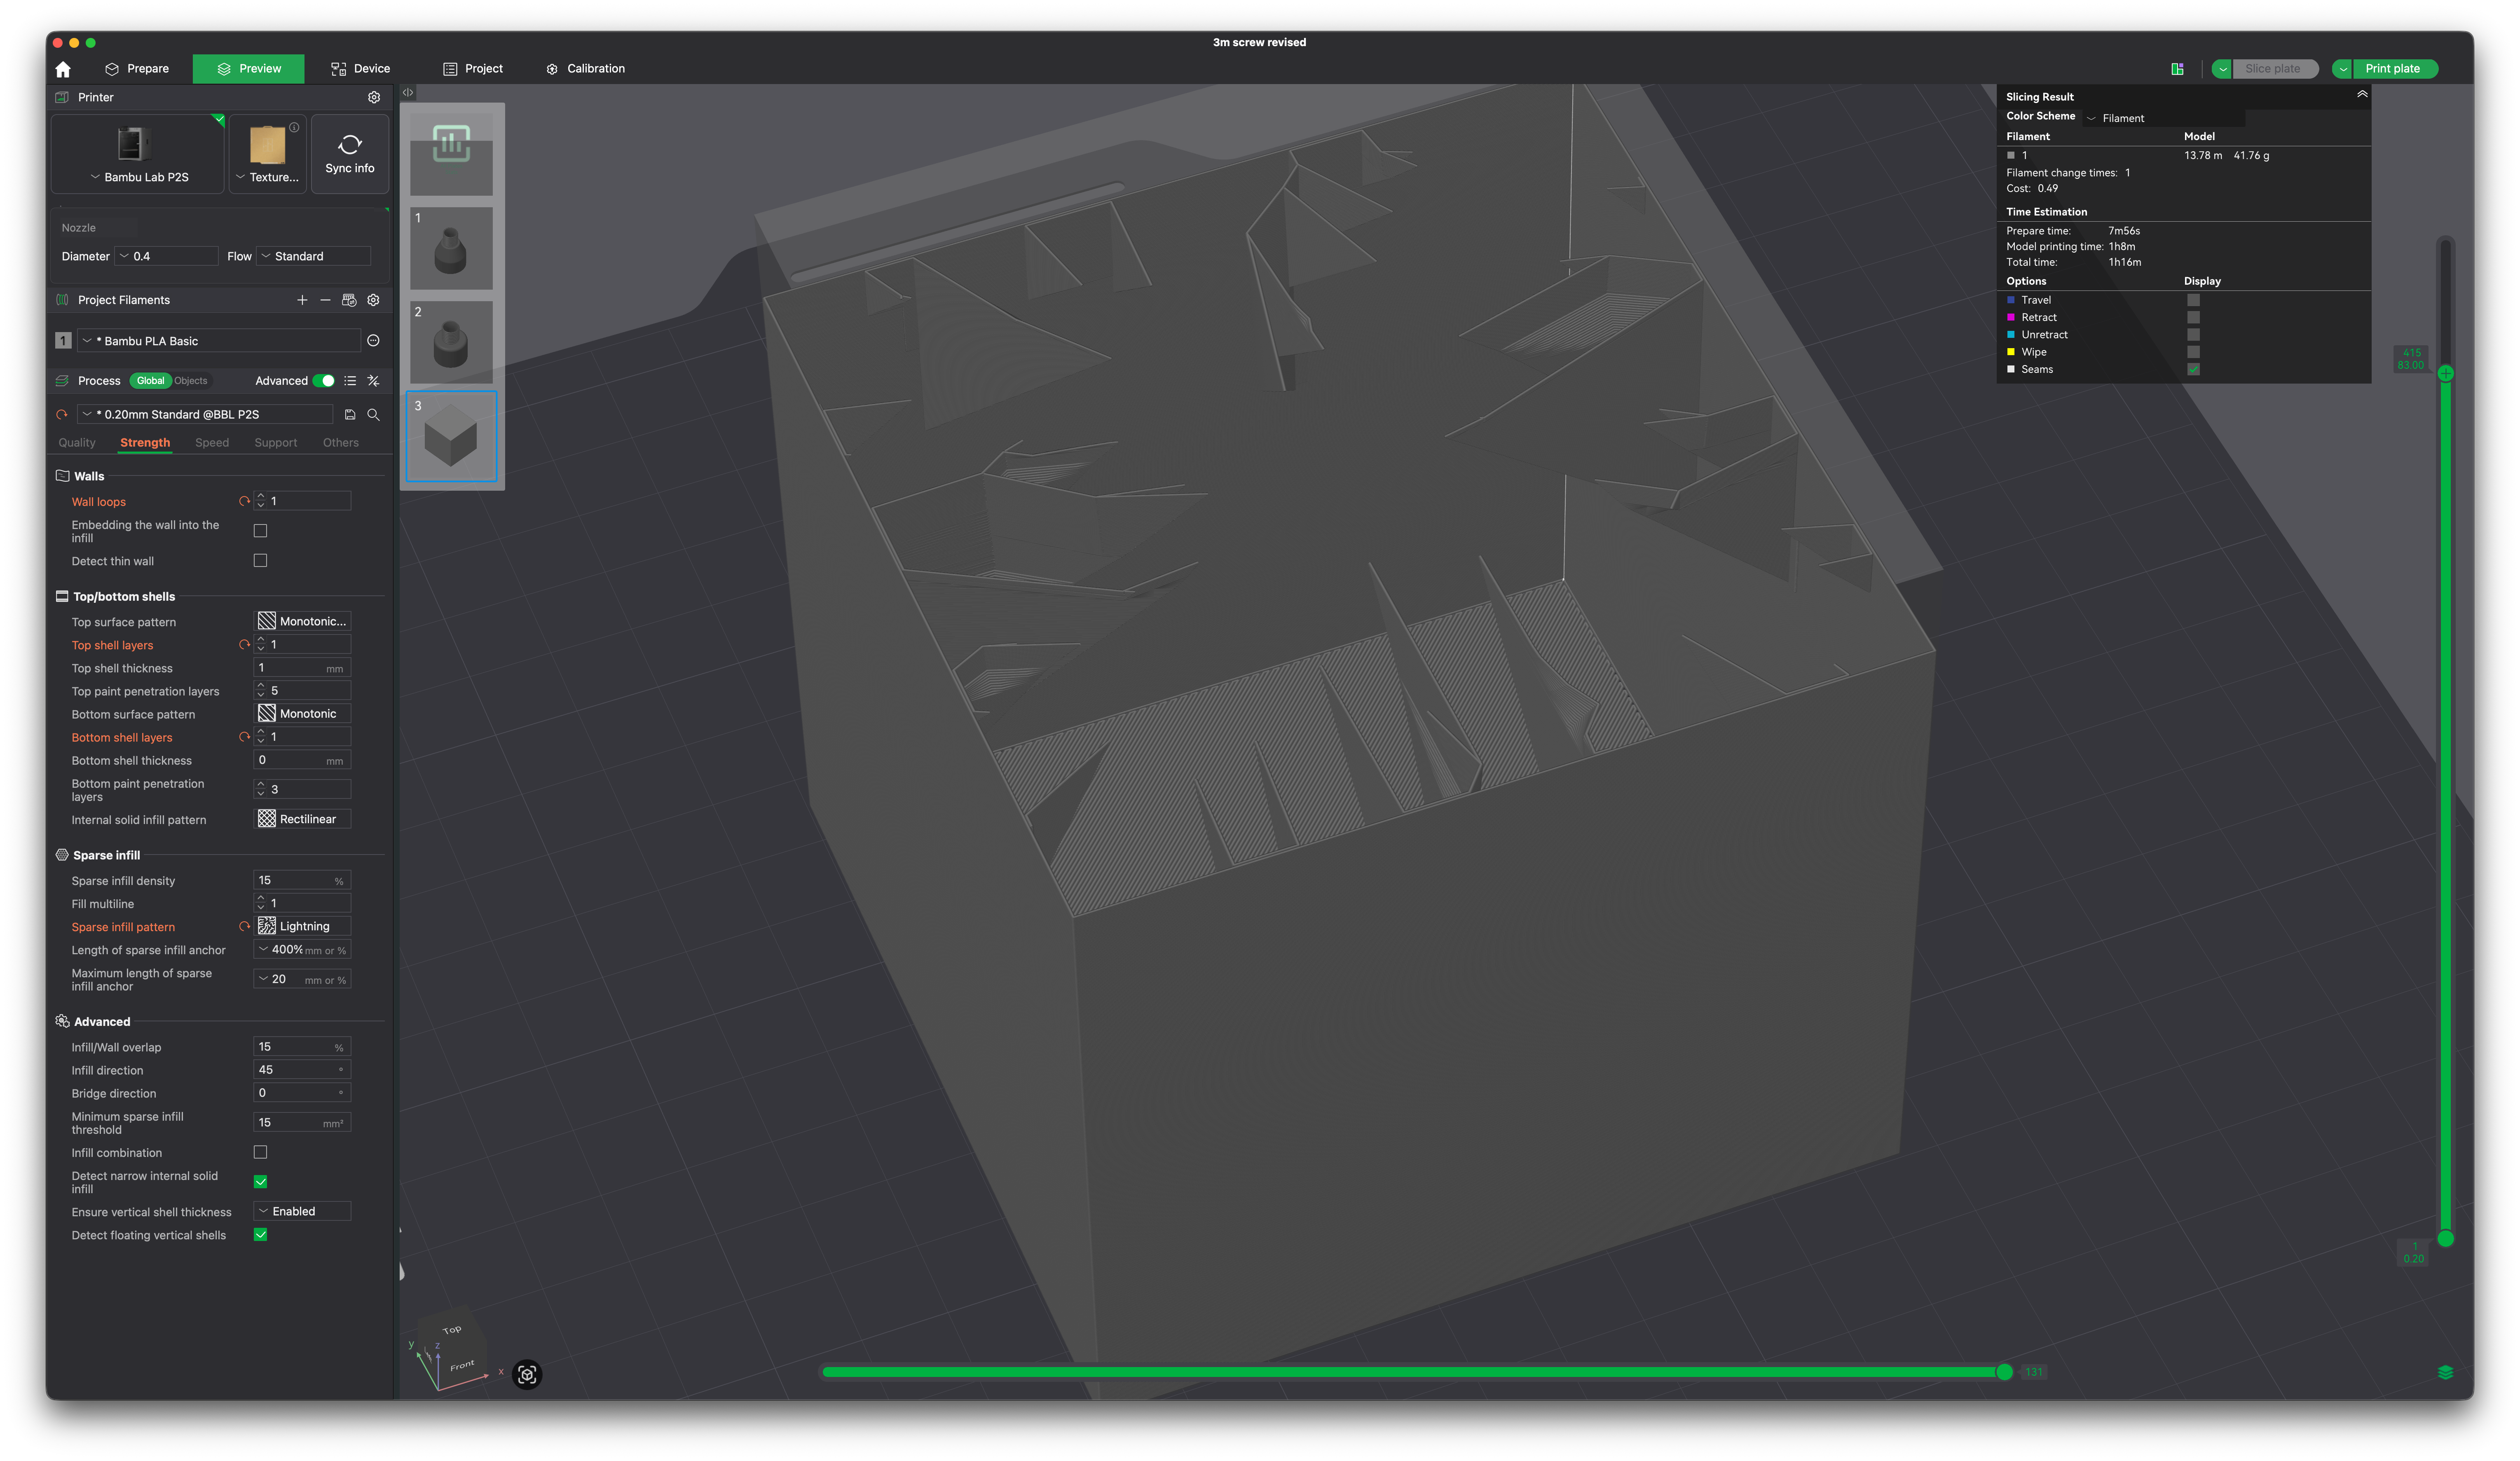Toggle the Advanced mode switch
Image resolution: width=2520 pixels, height=1461 pixels.
[x=324, y=381]
